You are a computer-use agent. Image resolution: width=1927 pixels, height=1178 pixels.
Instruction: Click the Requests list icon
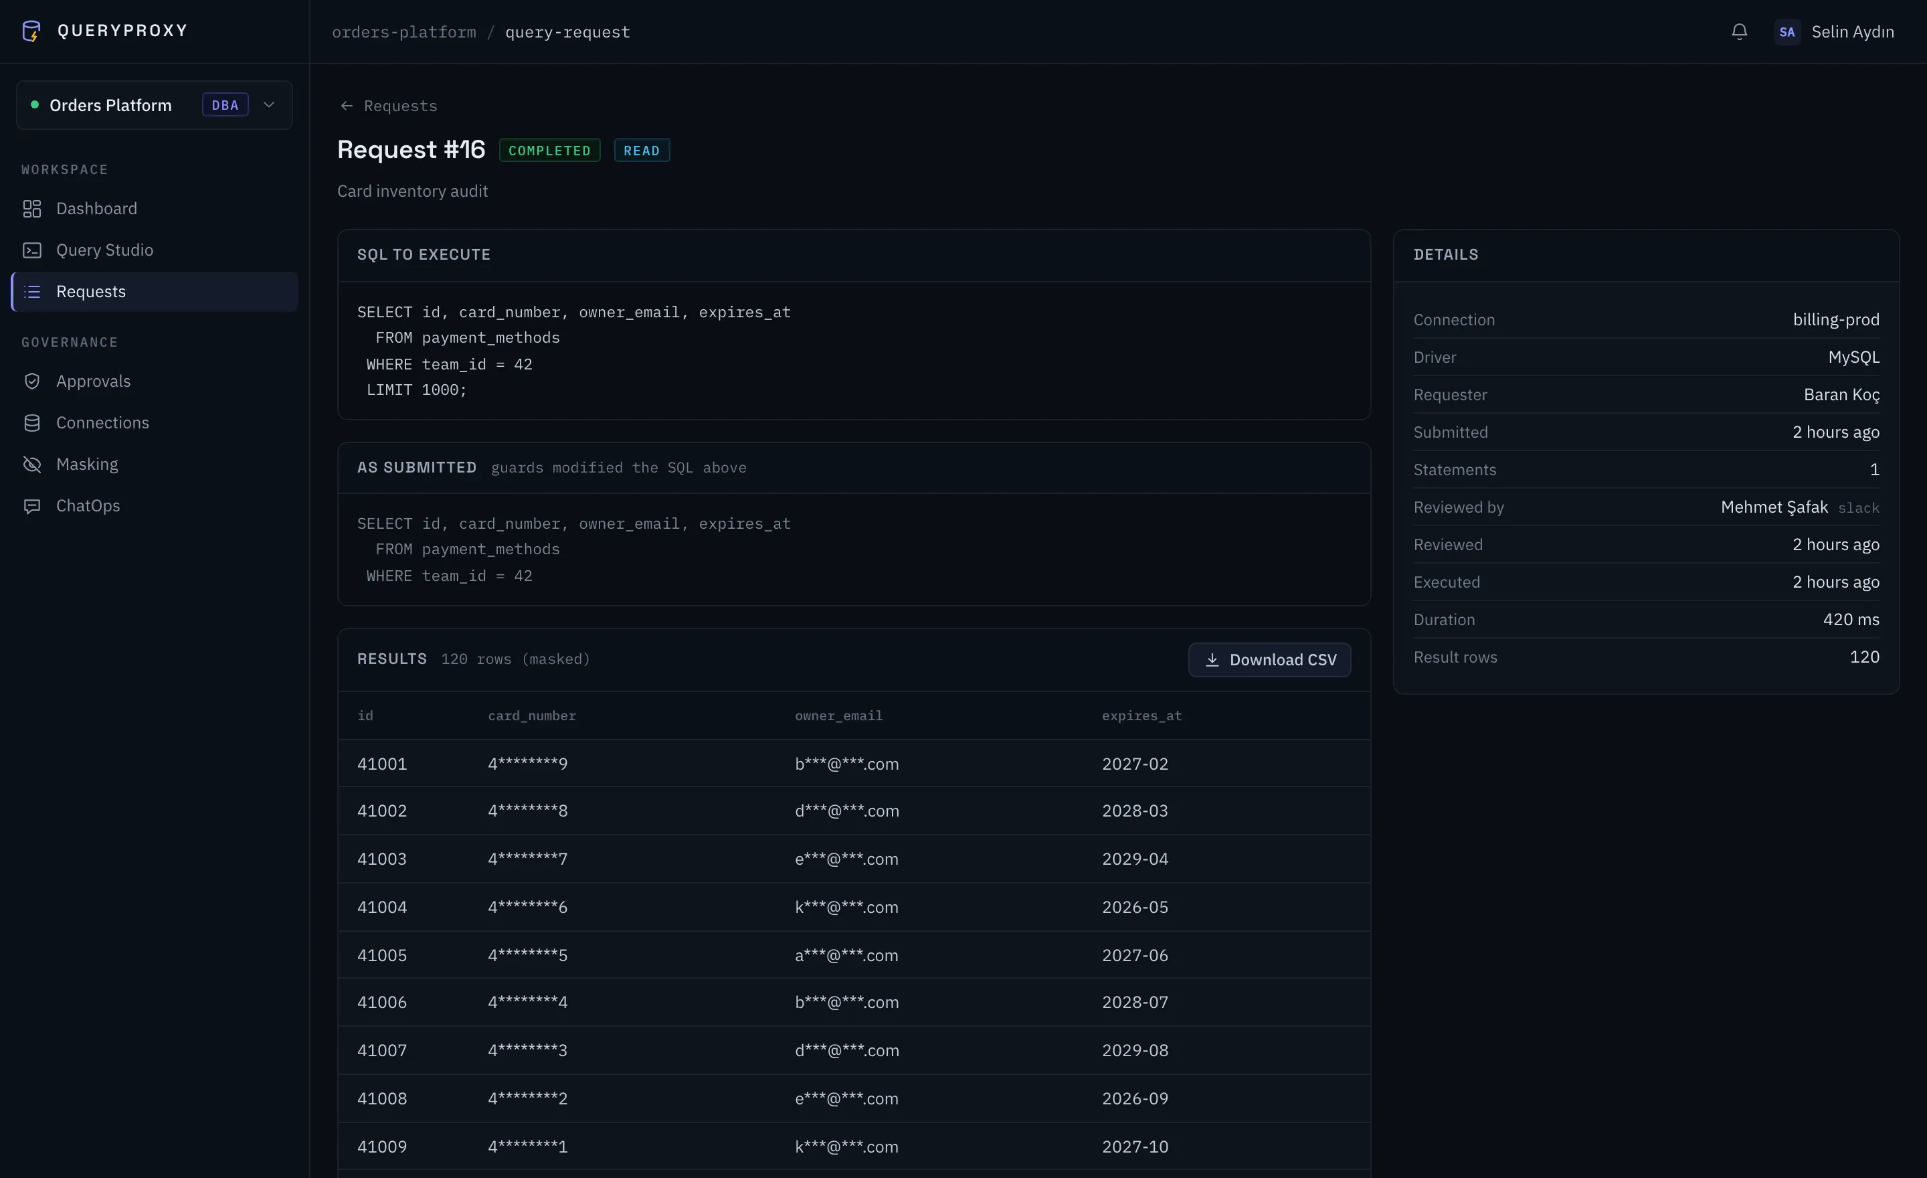(32, 292)
